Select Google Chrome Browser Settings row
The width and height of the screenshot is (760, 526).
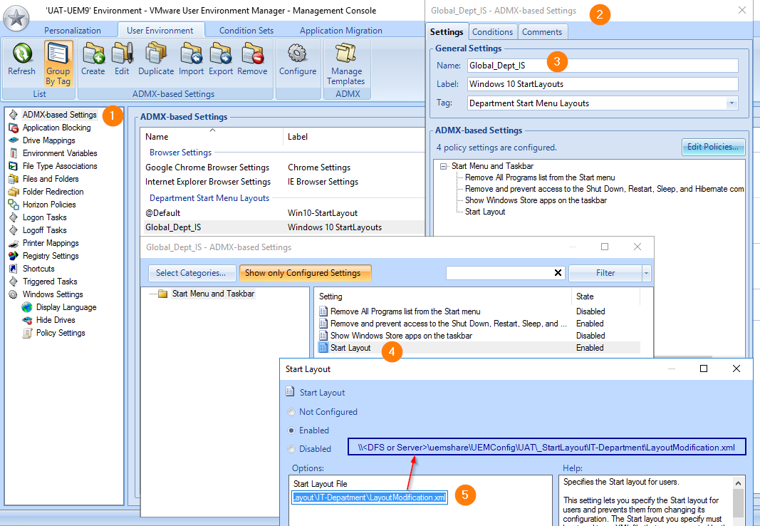tap(282, 167)
